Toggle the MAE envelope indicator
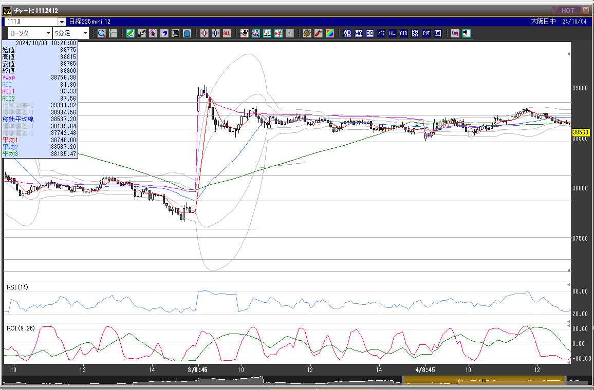Screen dimensions: 594x390 tap(381, 33)
